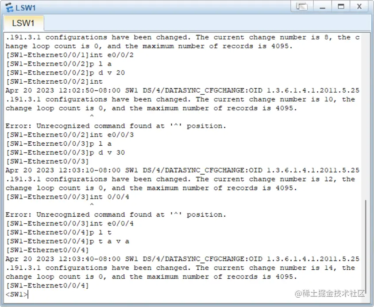Click the log line timestamped 12:03:40-08:00
This screenshot has height=307, width=374.
pyautogui.click(x=182, y=259)
